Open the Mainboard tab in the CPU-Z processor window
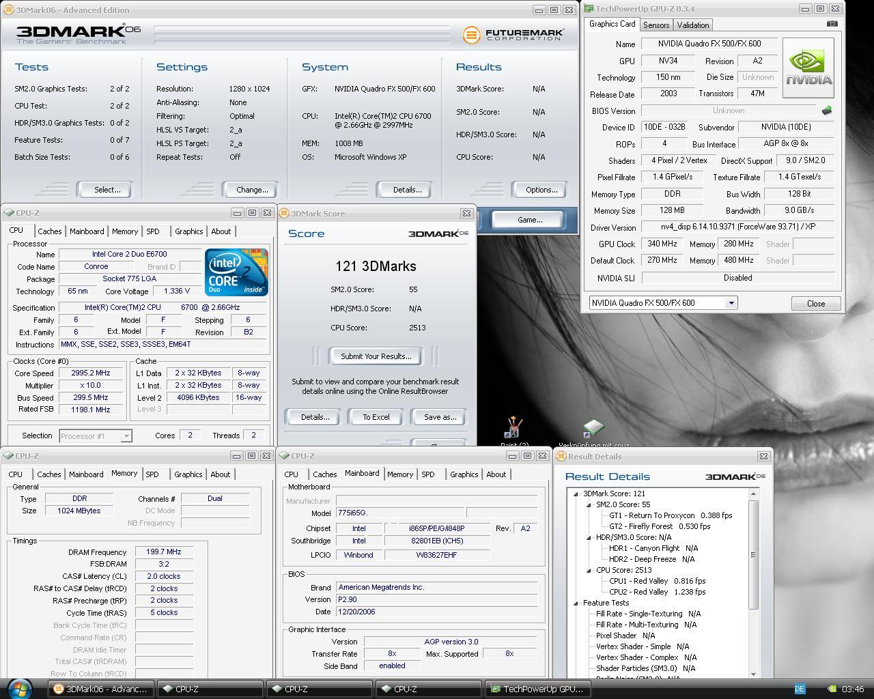The width and height of the screenshot is (874, 699). (x=87, y=231)
